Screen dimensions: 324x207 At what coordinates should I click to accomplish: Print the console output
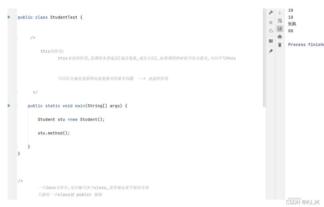coord(280,37)
